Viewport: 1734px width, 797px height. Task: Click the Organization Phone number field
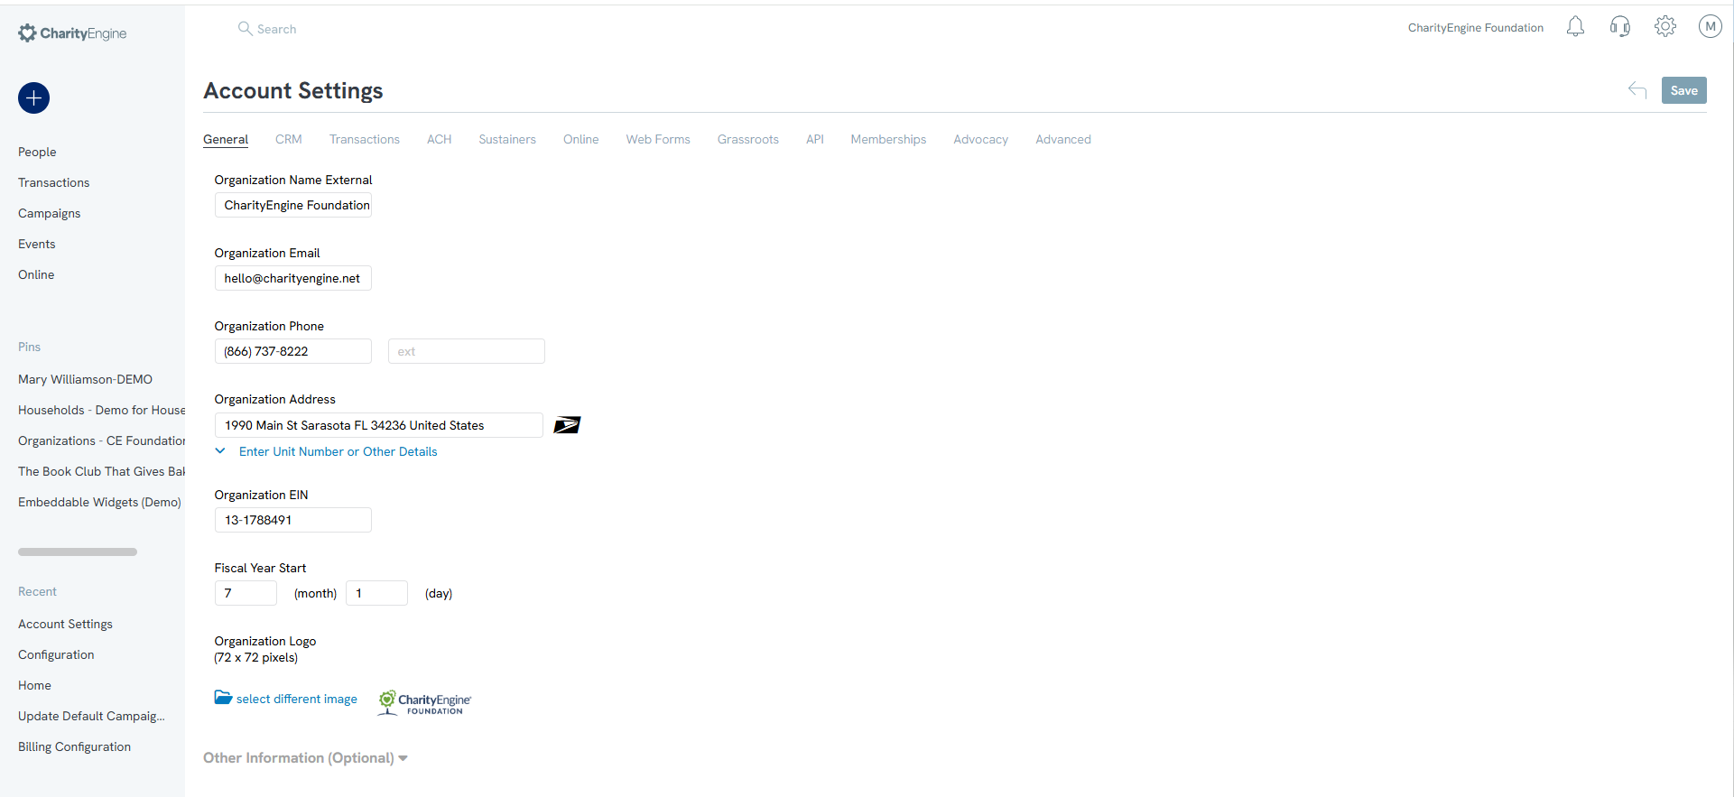click(293, 351)
